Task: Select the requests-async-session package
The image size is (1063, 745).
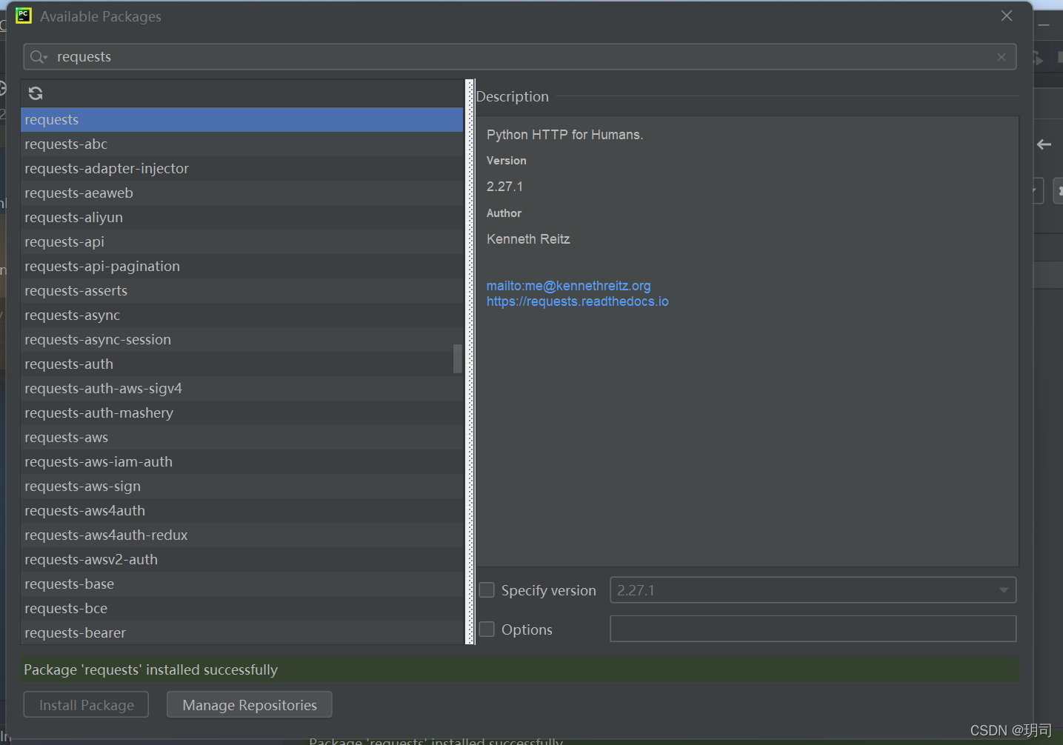Action: pyautogui.click(x=241, y=340)
